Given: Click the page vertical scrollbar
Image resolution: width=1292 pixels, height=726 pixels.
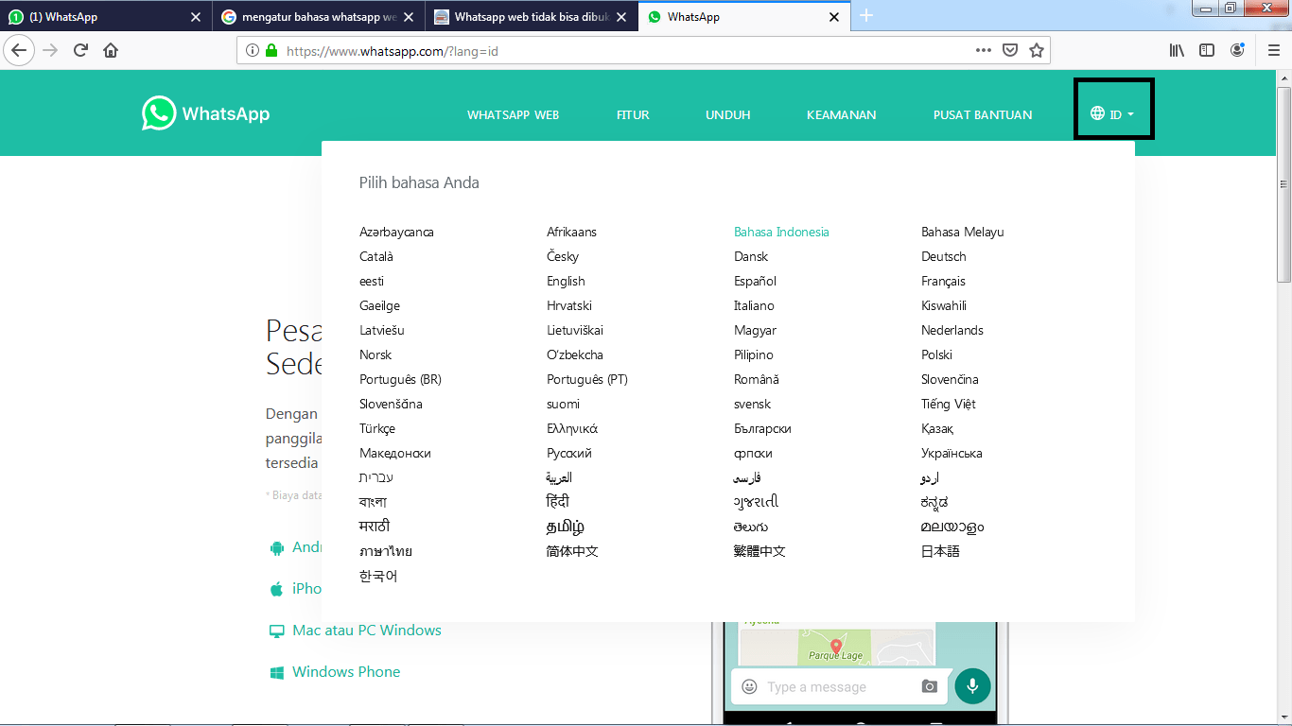Looking at the screenshot, I should click(1283, 378).
